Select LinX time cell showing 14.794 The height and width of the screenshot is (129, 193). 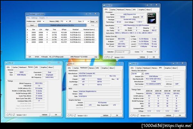point(54,42)
